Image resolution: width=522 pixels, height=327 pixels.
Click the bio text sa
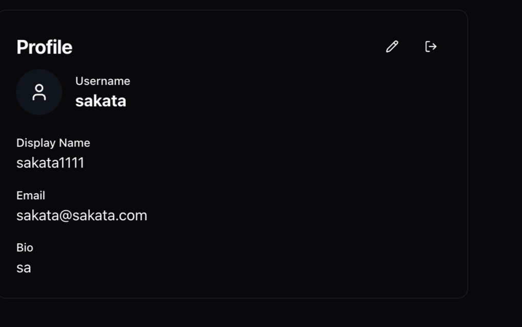coord(24,268)
